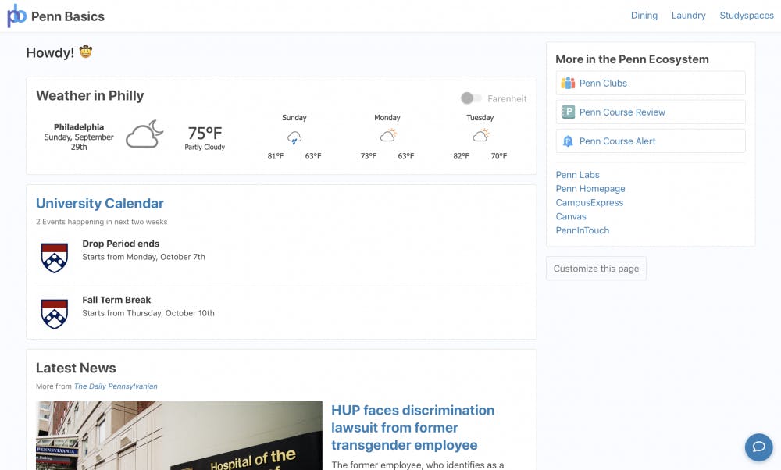Open the HUP discrimination lawsuit headline

[x=412, y=428]
